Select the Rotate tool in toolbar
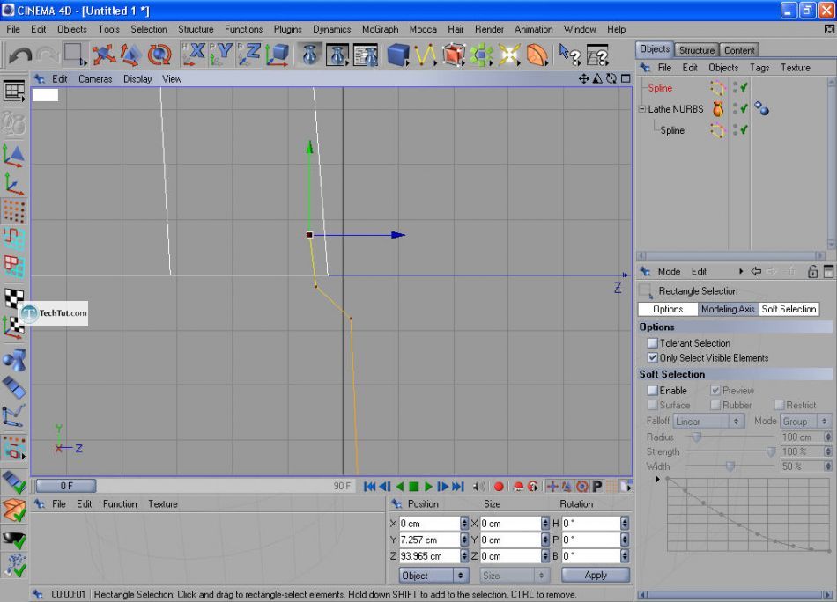This screenshot has width=837, height=602. point(159,55)
